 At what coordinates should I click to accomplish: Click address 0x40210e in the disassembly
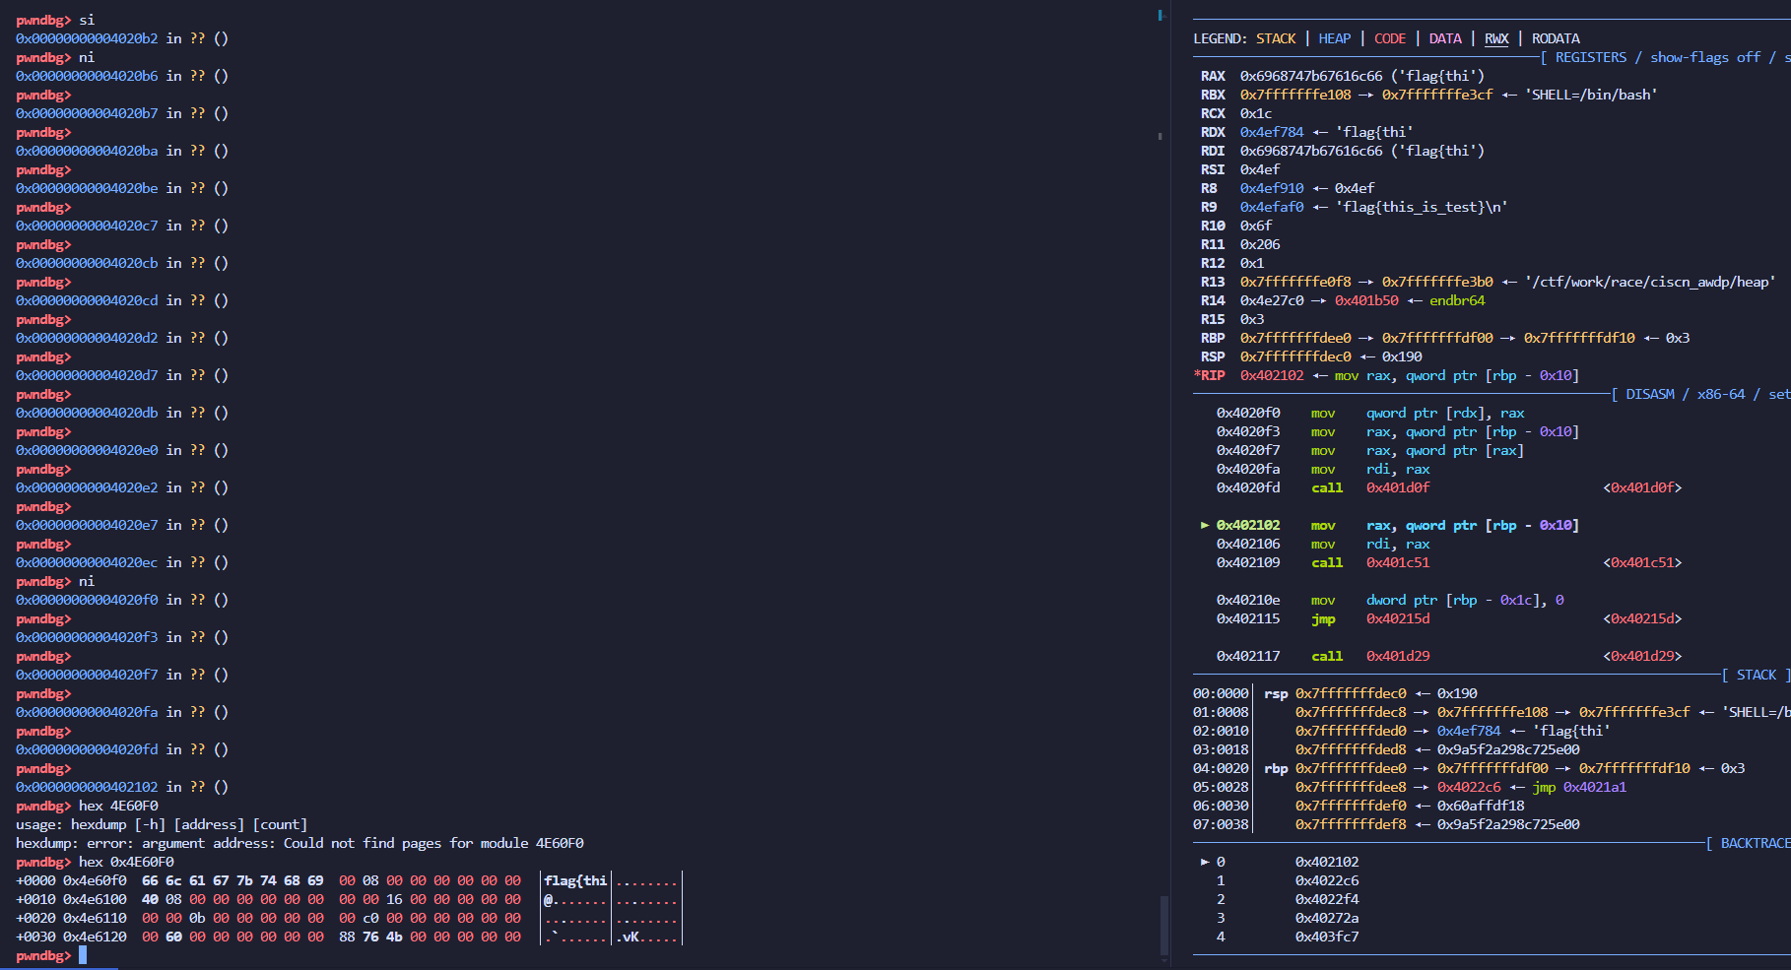[1248, 600]
